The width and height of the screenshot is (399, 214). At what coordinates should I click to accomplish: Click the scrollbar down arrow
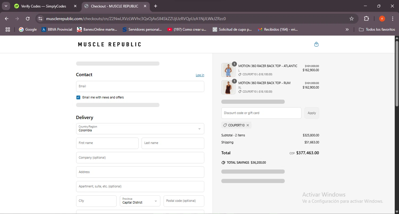point(397,212)
